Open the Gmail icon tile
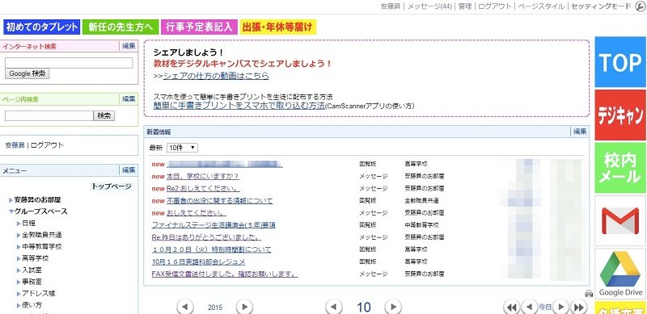The height and width of the screenshot is (314, 647). click(620, 221)
